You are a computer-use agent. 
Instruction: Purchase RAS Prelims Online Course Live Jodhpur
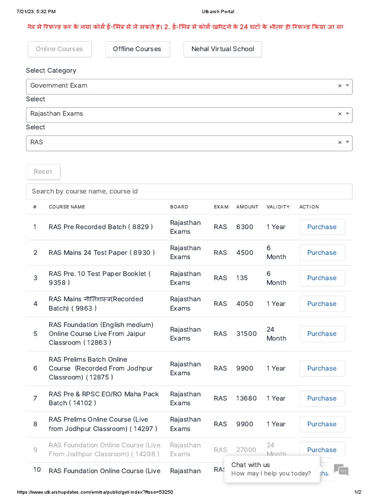coord(322,424)
